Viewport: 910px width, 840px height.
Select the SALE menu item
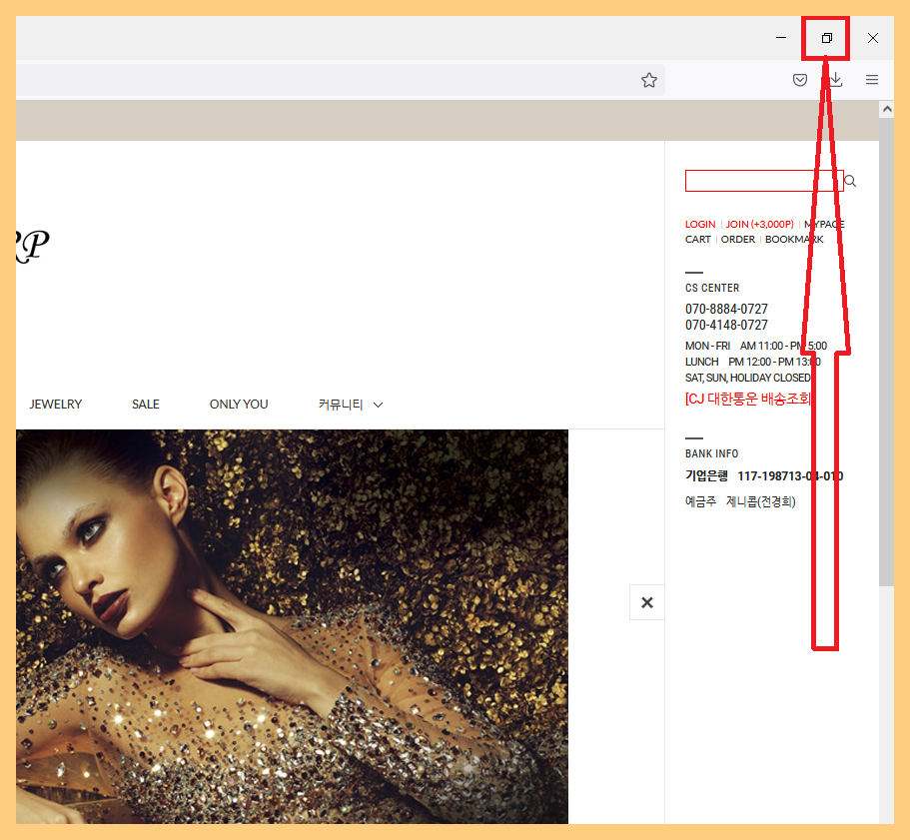click(145, 405)
